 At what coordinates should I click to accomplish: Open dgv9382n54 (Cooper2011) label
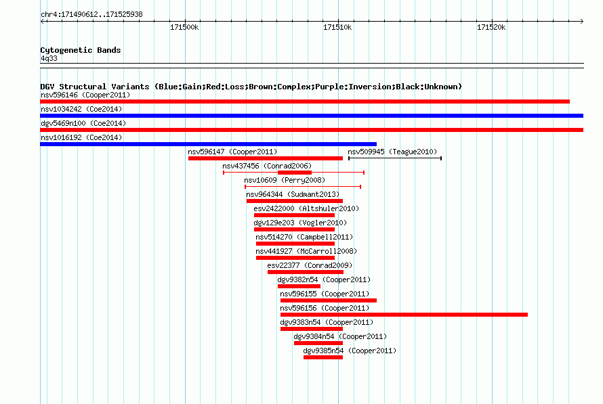pos(324,279)
